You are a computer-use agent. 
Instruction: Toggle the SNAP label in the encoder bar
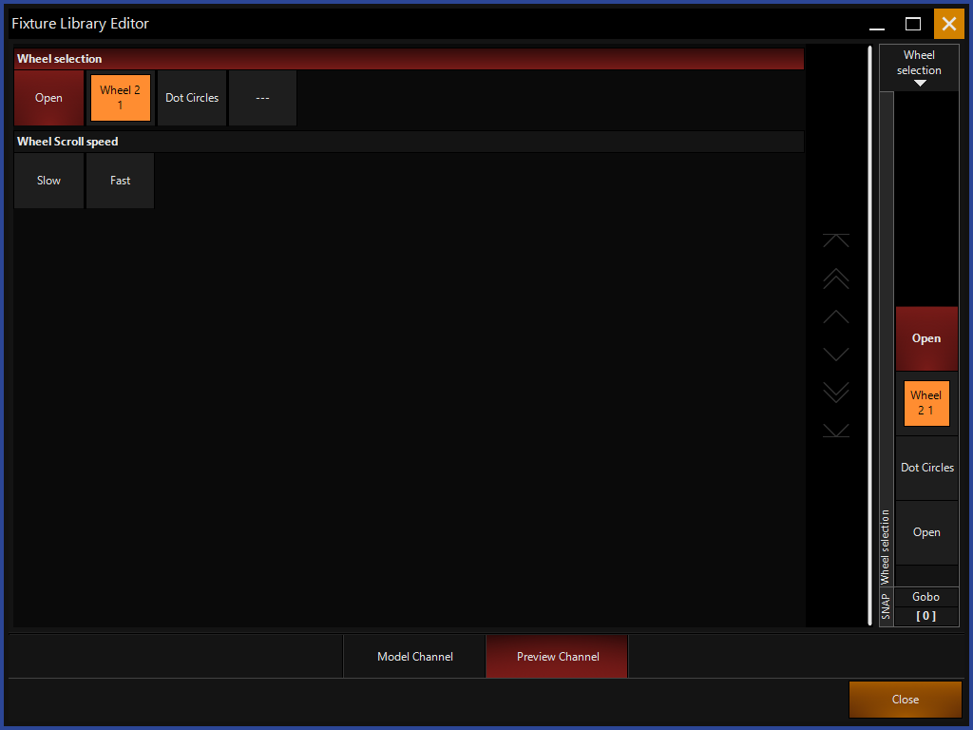pos(887,606)
